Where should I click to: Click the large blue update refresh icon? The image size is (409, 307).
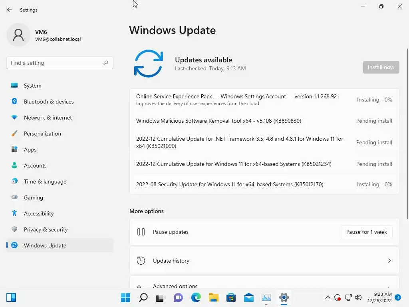[149, 64]
